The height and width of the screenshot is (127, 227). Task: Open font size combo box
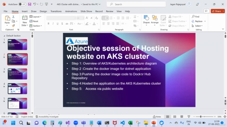(81, 18)
